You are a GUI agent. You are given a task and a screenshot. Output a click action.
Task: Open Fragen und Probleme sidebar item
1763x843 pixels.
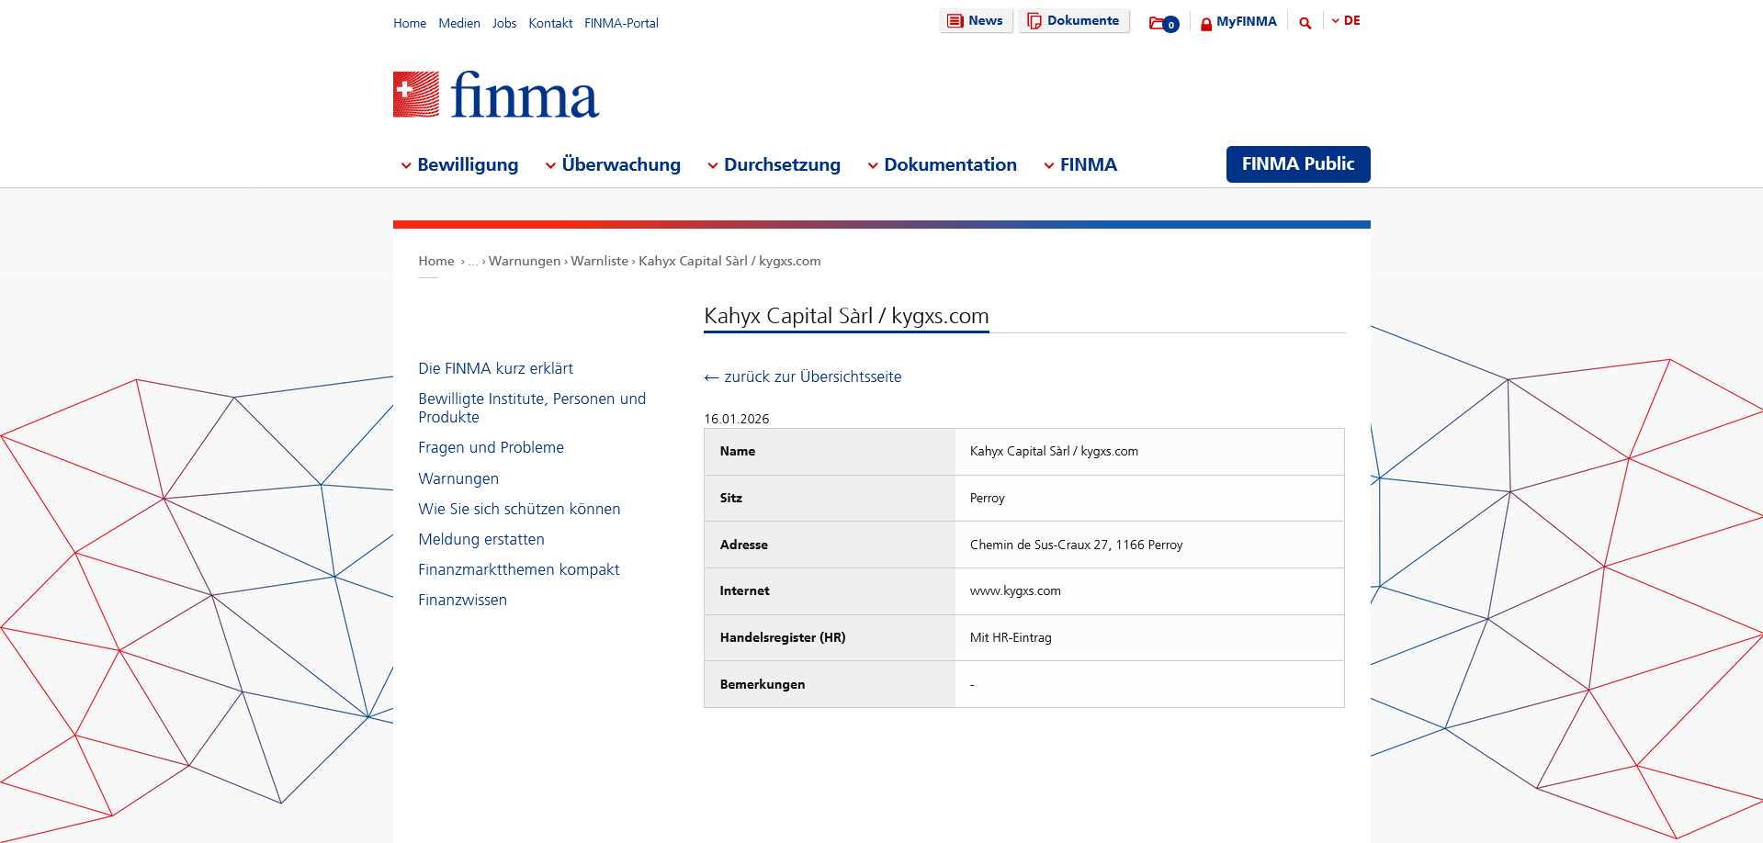click(x=491, y=448)
